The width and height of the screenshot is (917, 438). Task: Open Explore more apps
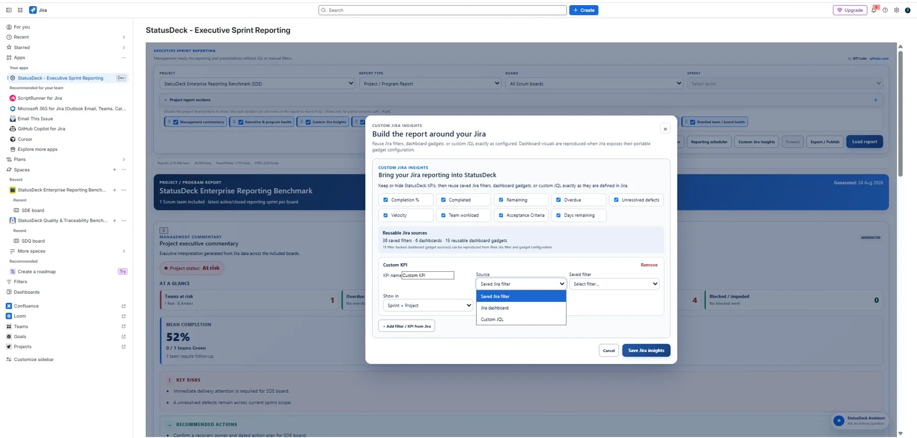(x=37, y=149)
